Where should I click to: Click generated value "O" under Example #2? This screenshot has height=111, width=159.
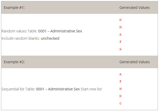coord(120,103)
